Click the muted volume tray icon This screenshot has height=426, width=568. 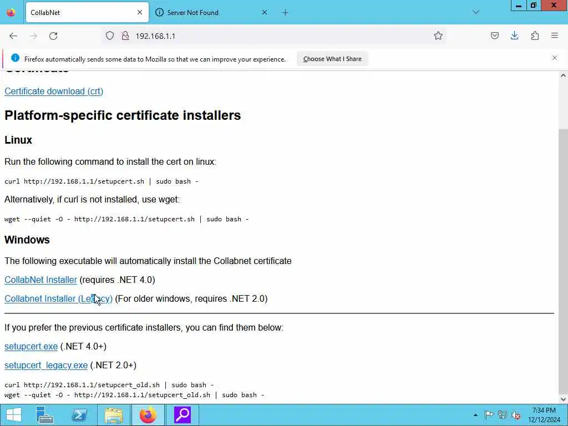click(515, 415)
